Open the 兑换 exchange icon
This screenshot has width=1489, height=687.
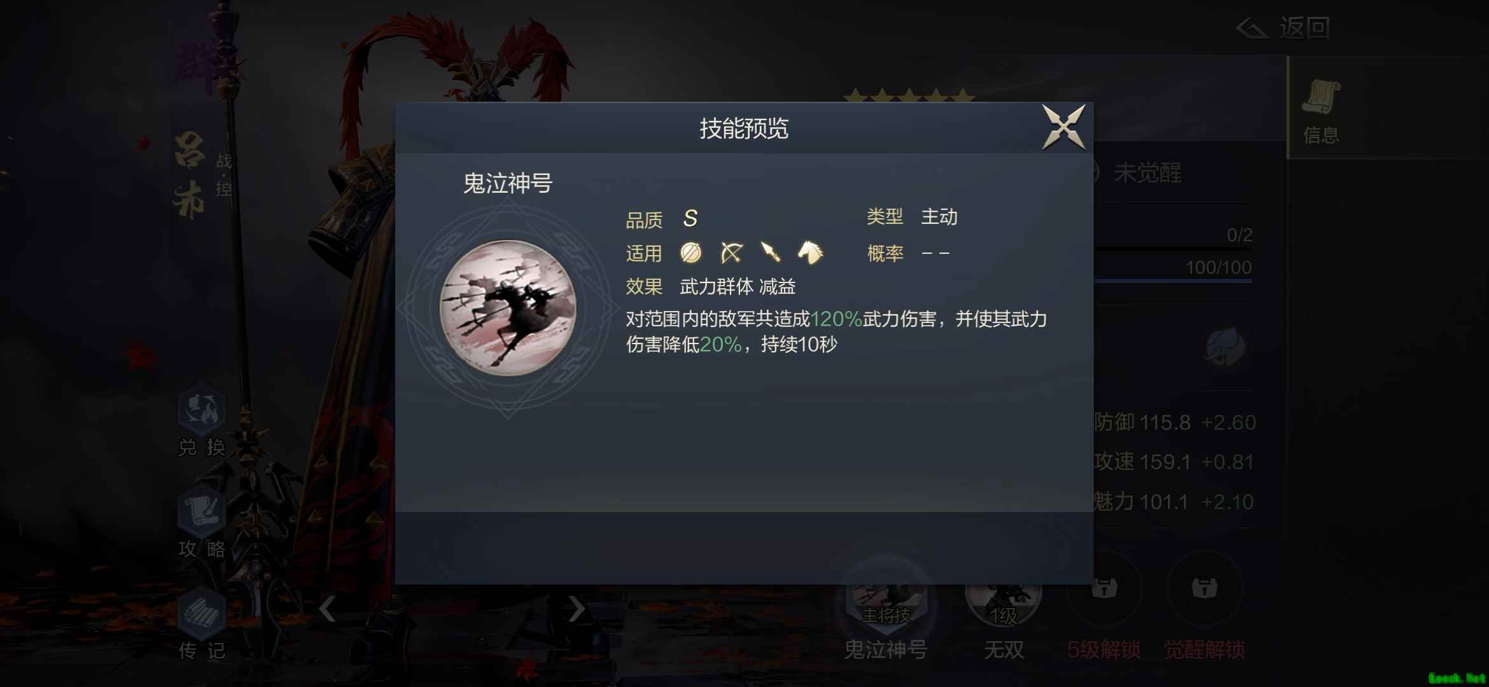pyautogui.click(x=202, y=420)
